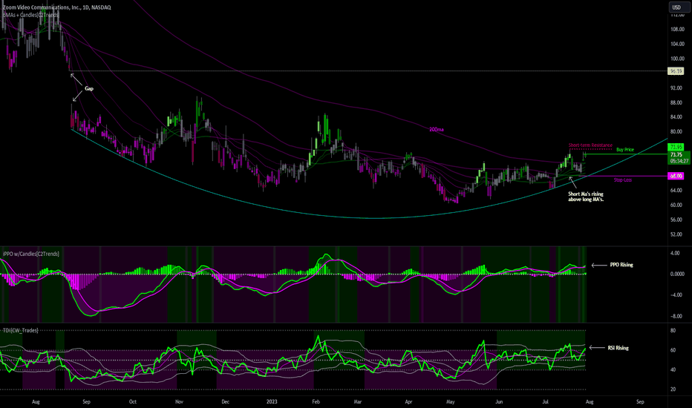Select the PPO w/Candles[C2Trends] indicator label

tap(31, 254)
